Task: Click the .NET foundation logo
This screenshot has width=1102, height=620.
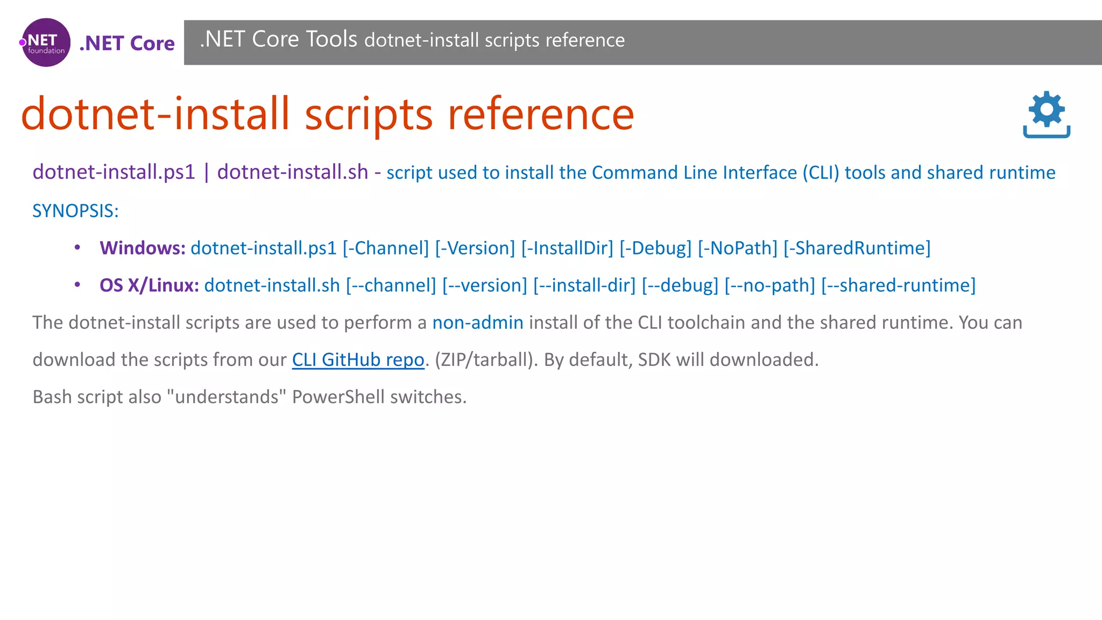Action: point(46,43)
